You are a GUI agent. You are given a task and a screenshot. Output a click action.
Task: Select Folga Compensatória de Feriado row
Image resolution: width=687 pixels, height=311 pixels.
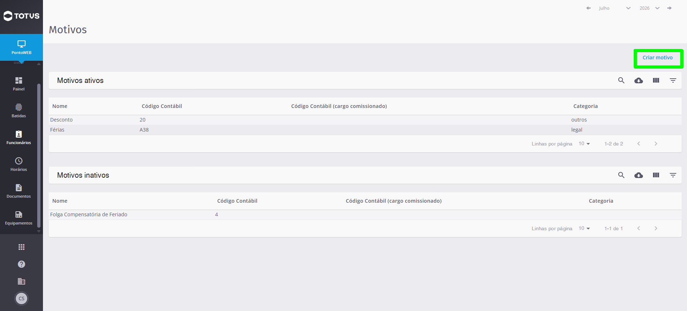tap(365, 214)
